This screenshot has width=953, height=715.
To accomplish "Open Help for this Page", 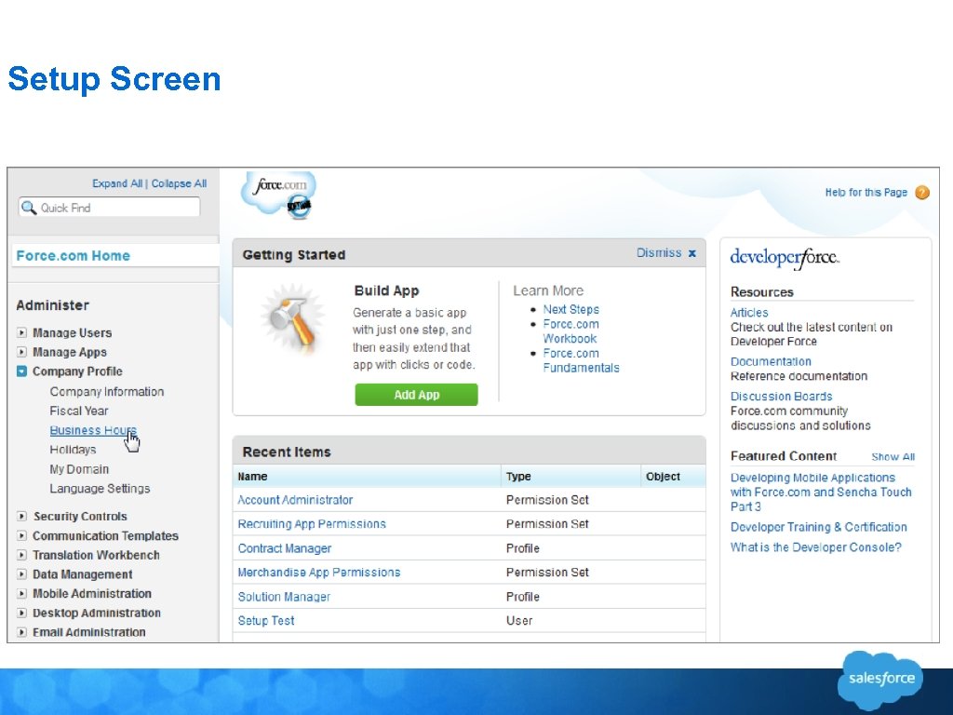I will pyautogui.click(x=866, y=193).
